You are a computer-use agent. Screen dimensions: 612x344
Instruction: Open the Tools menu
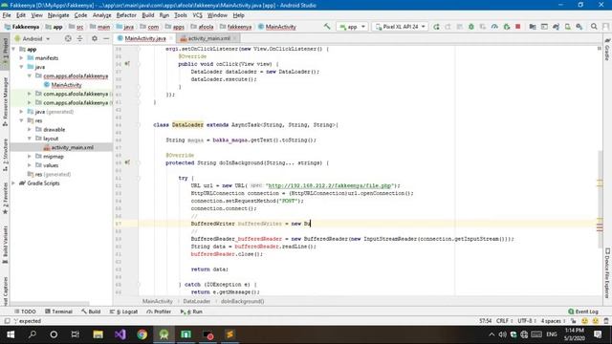pyautogui.click(x=181, y=15)
